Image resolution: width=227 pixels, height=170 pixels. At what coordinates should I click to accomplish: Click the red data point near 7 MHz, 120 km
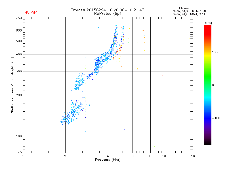pos(140,124)
